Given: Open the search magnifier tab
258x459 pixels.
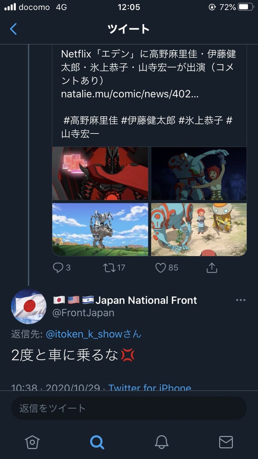Looking at the screenshot, I should (x=97, y=442).
